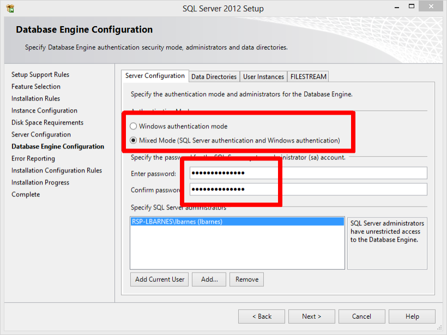Select Mixed Mode authentication radio button
447x335 pixels.
coord(134,140)
